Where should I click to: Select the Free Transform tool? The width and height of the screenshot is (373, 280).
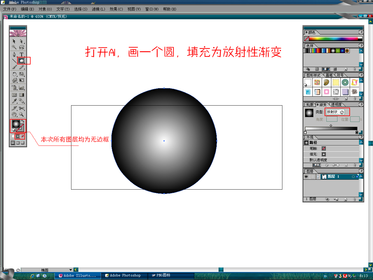pyautogui.click(x=22, y=80)
